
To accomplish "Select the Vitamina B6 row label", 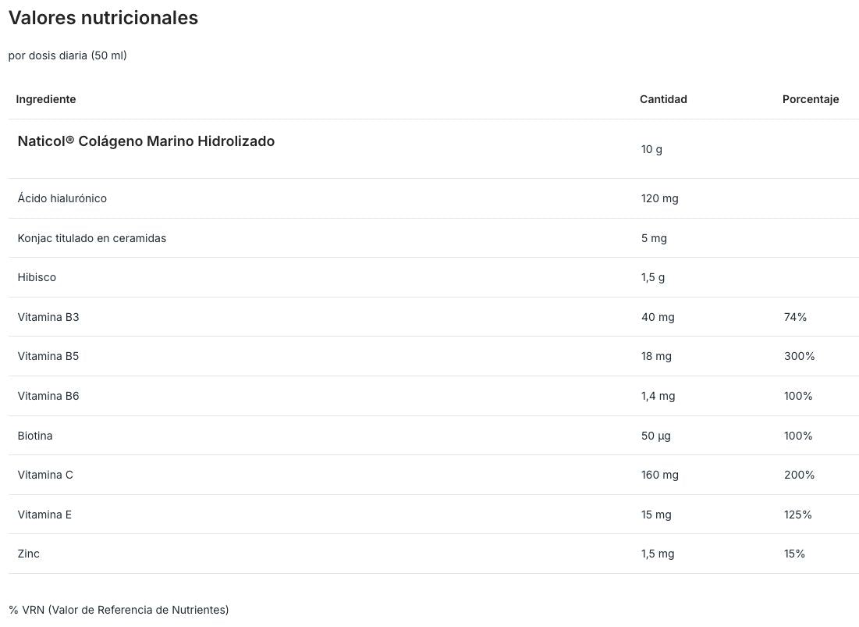I will [x=48, y=396].
